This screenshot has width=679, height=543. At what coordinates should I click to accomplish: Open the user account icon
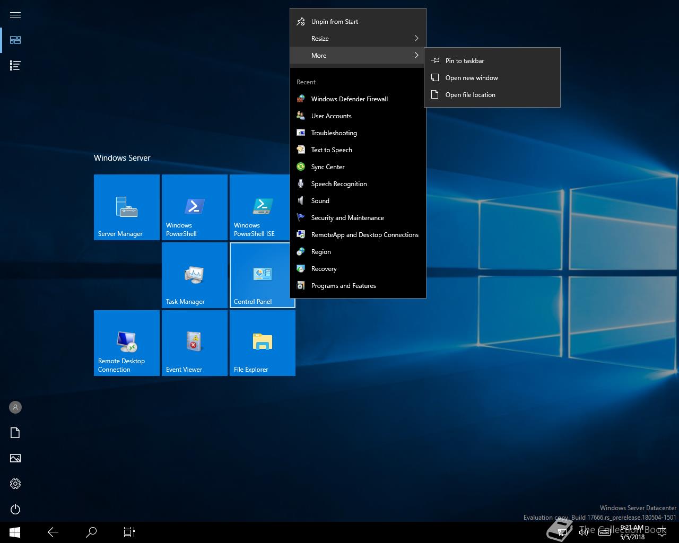[x=15, y=407]
